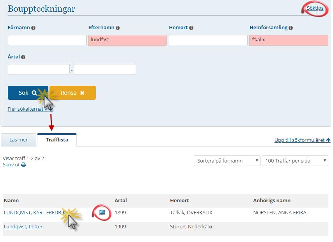Open digital image icon for Lundqvist Karl Fredrik
333x242 pixels.
[x=102, y=212]
